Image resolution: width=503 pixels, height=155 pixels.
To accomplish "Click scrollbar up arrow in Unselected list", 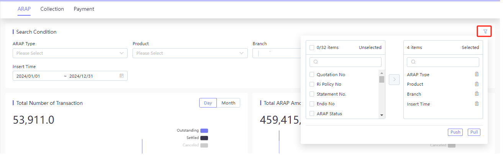I will point(382,73).
